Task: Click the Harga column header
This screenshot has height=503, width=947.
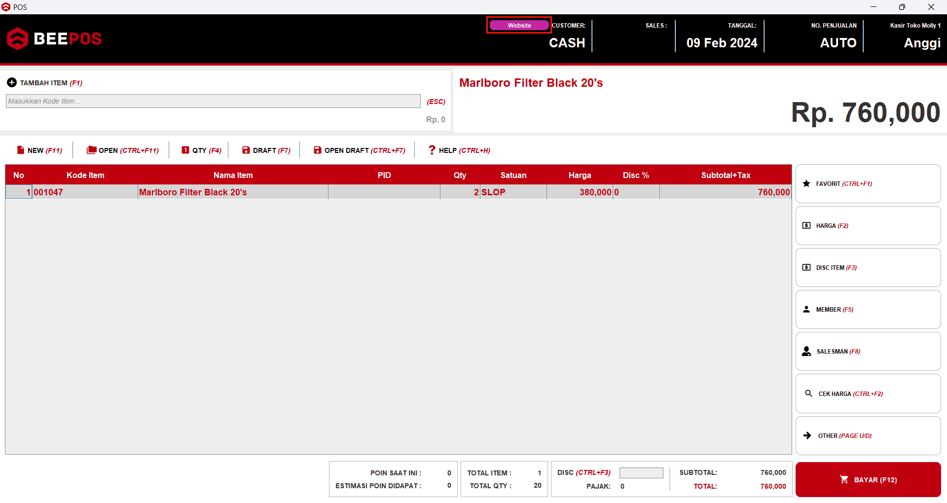Action: (580, 175)
